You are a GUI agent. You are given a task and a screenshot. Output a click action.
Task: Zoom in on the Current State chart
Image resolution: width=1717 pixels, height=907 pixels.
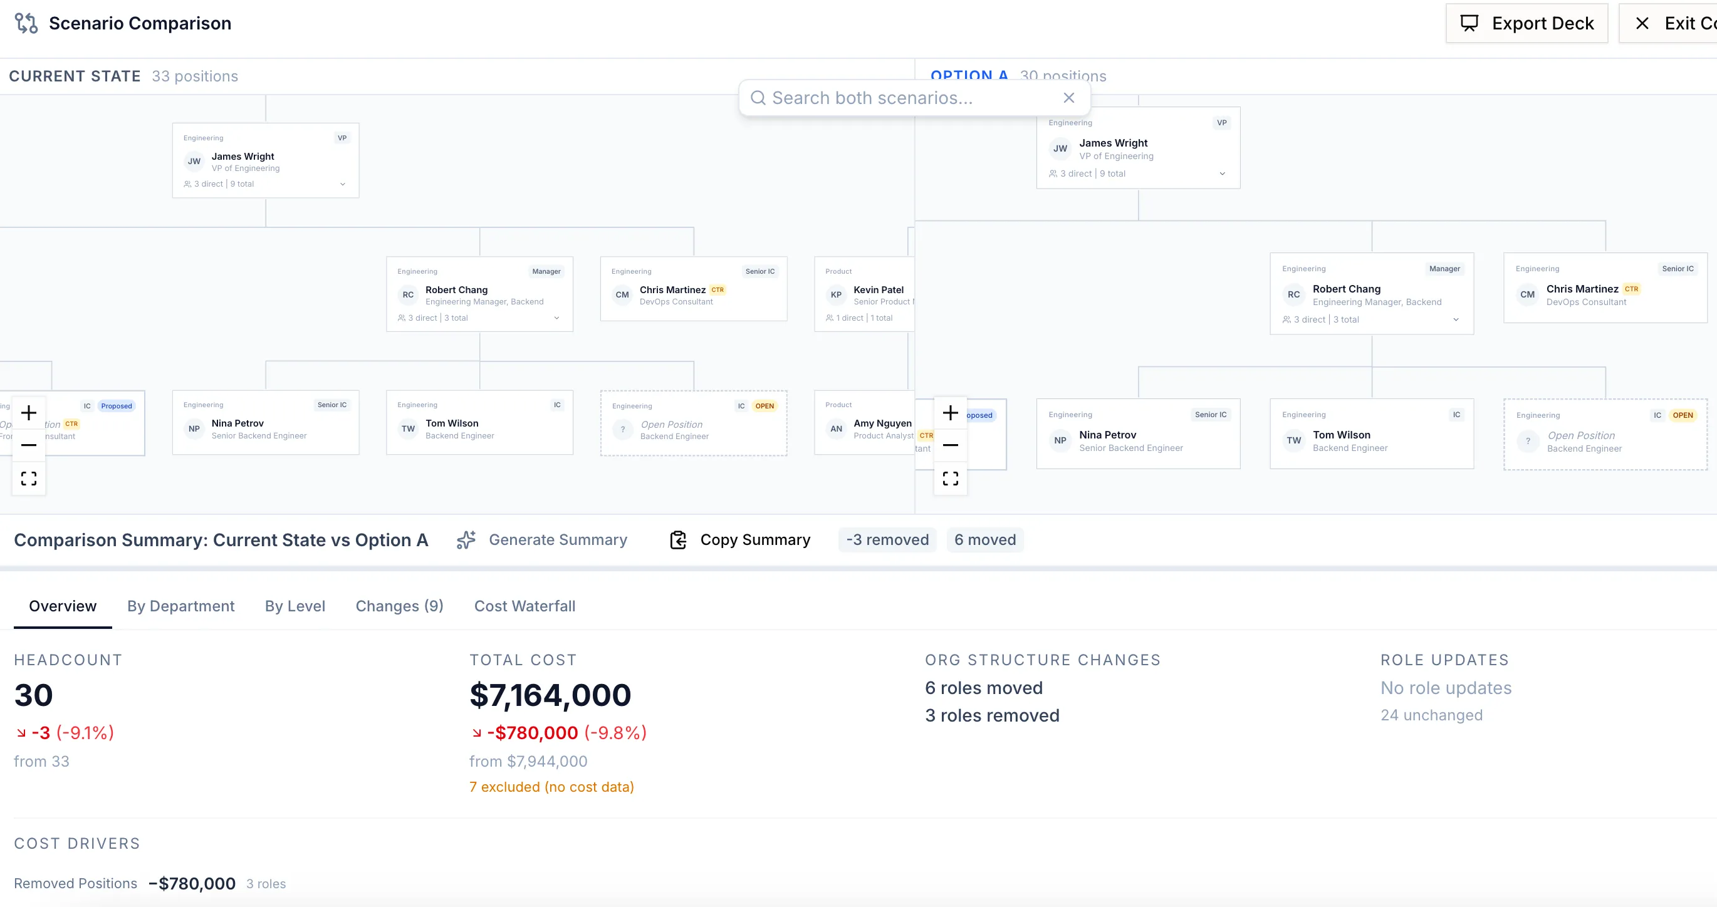[29, 413]
